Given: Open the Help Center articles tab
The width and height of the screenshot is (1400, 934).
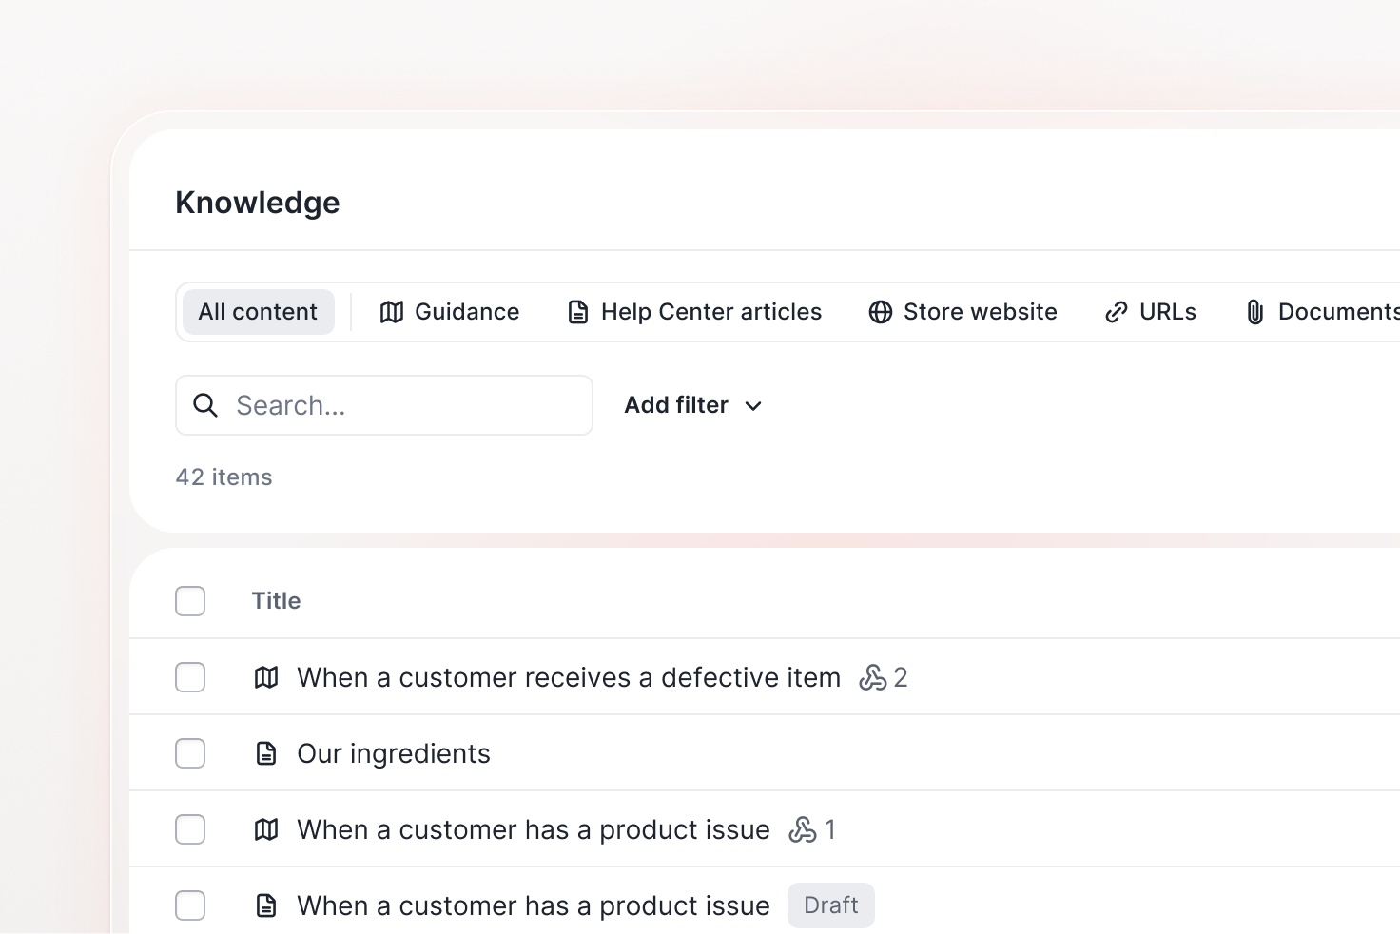Looking at the screenshot, I should click(x=694, y=312).
